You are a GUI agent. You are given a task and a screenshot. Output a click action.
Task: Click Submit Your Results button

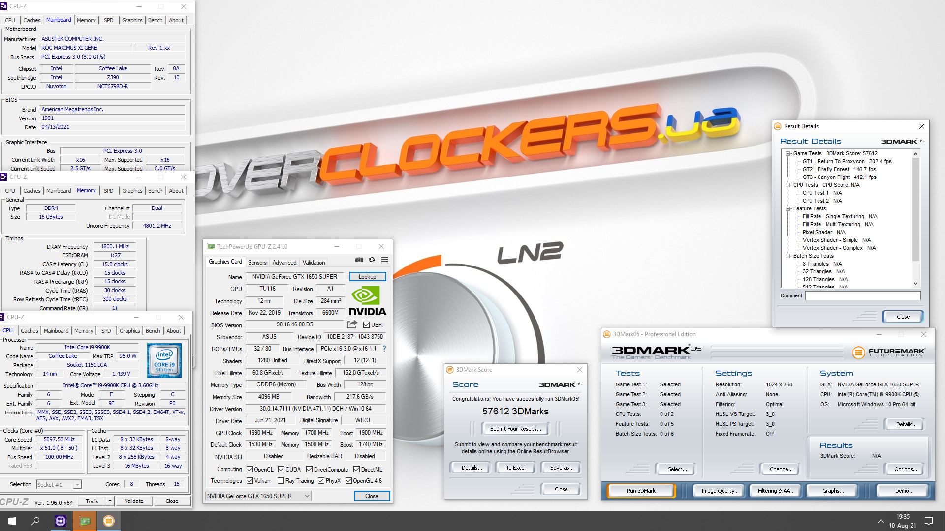[515, 429]
